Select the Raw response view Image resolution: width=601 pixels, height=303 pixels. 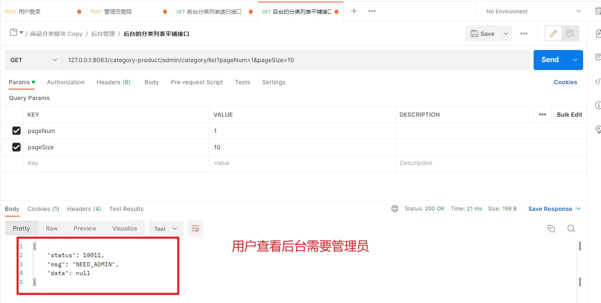52,228
